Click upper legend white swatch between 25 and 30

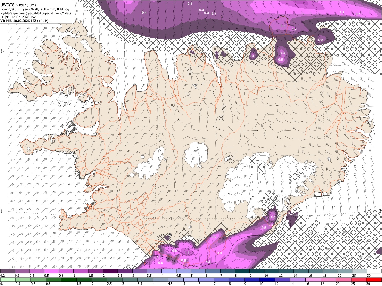[360, 271]
